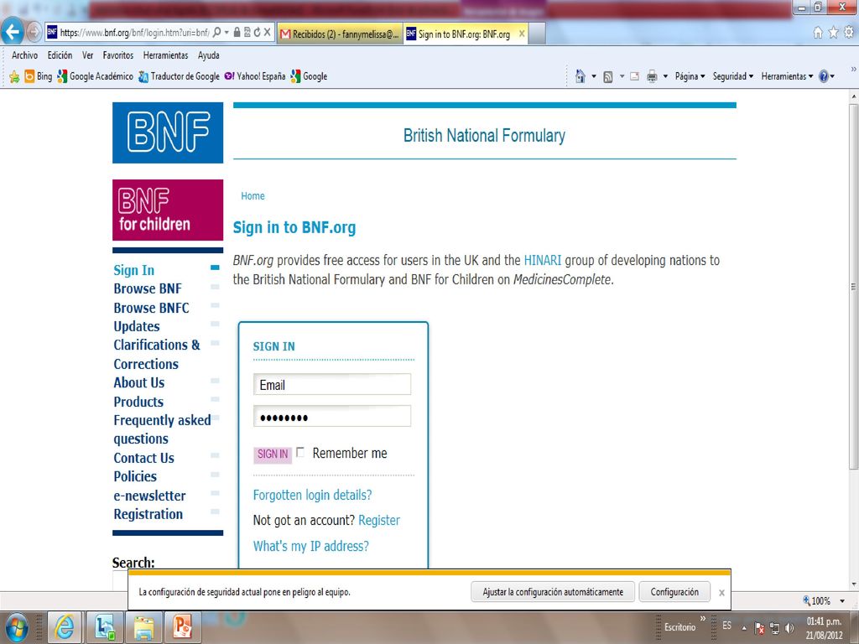This screenshot has width=859, height=644.
Task: Click the BNF logo image
Action: (x=168, y=132)
